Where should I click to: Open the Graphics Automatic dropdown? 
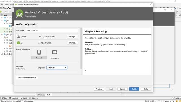click(57, 68)
